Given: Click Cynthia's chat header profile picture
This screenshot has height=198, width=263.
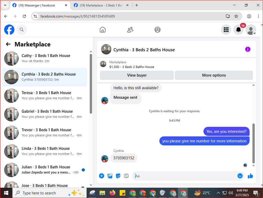Looking at the screenshot, I should coord(106,49).
